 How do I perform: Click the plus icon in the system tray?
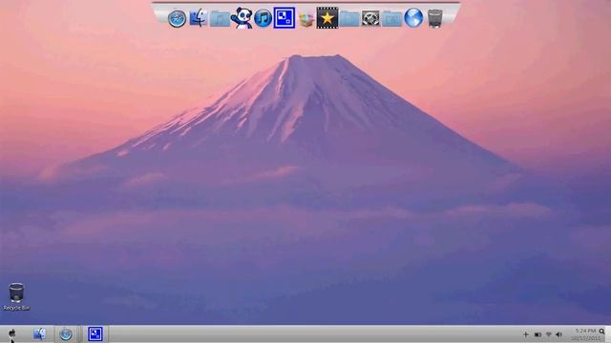[x=526, y=334]
